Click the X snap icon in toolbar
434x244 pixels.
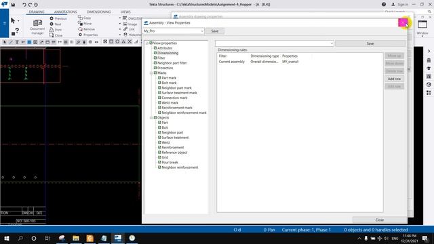[x=130, y=42]
